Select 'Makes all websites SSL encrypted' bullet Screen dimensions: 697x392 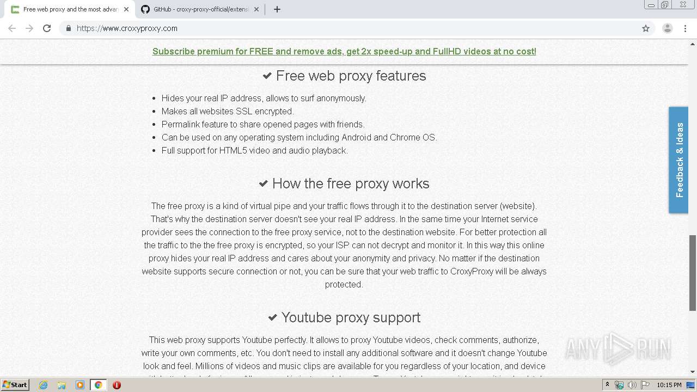pyautogui.click(x=228, y=111)
